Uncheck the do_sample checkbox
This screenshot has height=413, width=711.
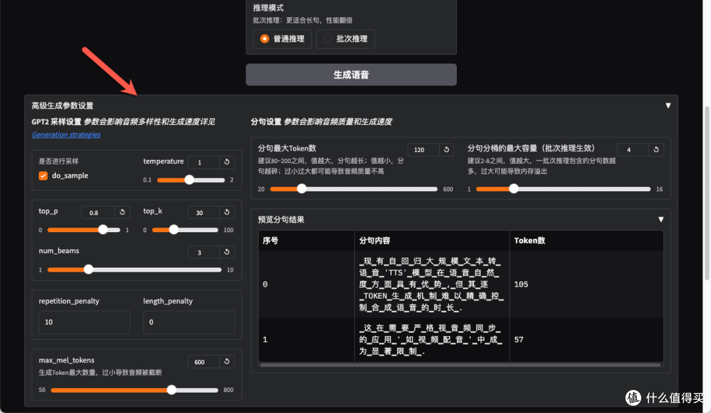tap(43, 176)
